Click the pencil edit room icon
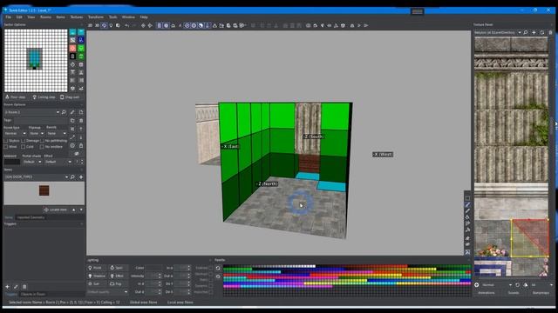 [72, 112]
